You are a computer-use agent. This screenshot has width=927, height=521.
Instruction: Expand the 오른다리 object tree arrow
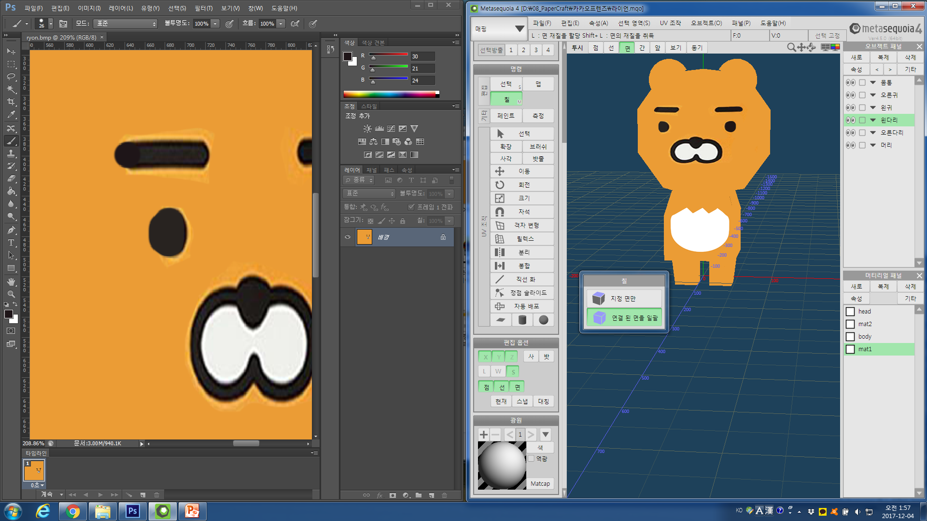click(873, 133)
